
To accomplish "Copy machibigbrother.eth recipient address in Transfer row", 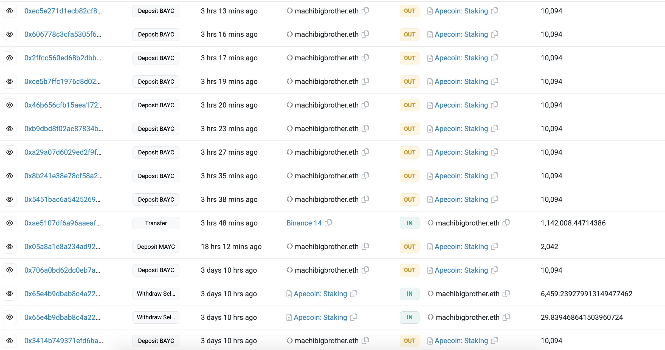I will tap(506, 223).
